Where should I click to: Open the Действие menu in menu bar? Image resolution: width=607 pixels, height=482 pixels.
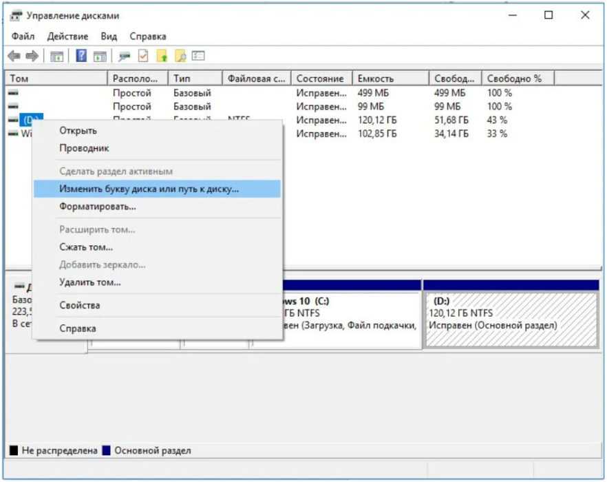tap(67, 36)
